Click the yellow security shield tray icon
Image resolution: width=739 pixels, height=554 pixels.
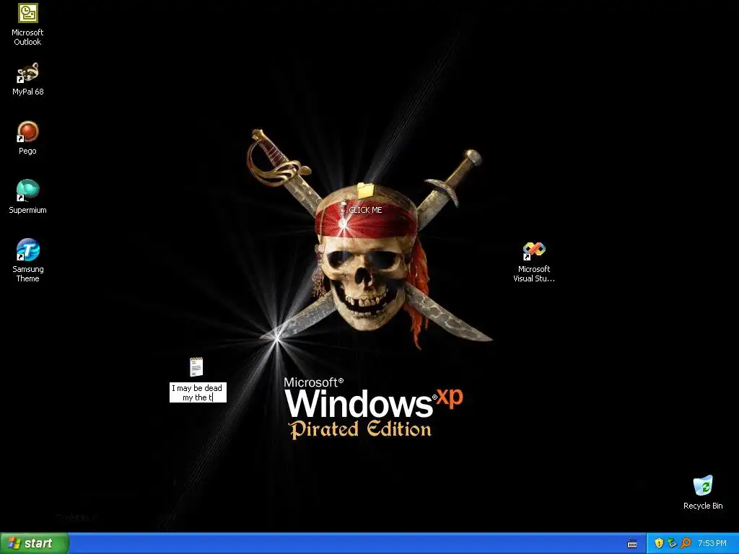click(659, 543)
